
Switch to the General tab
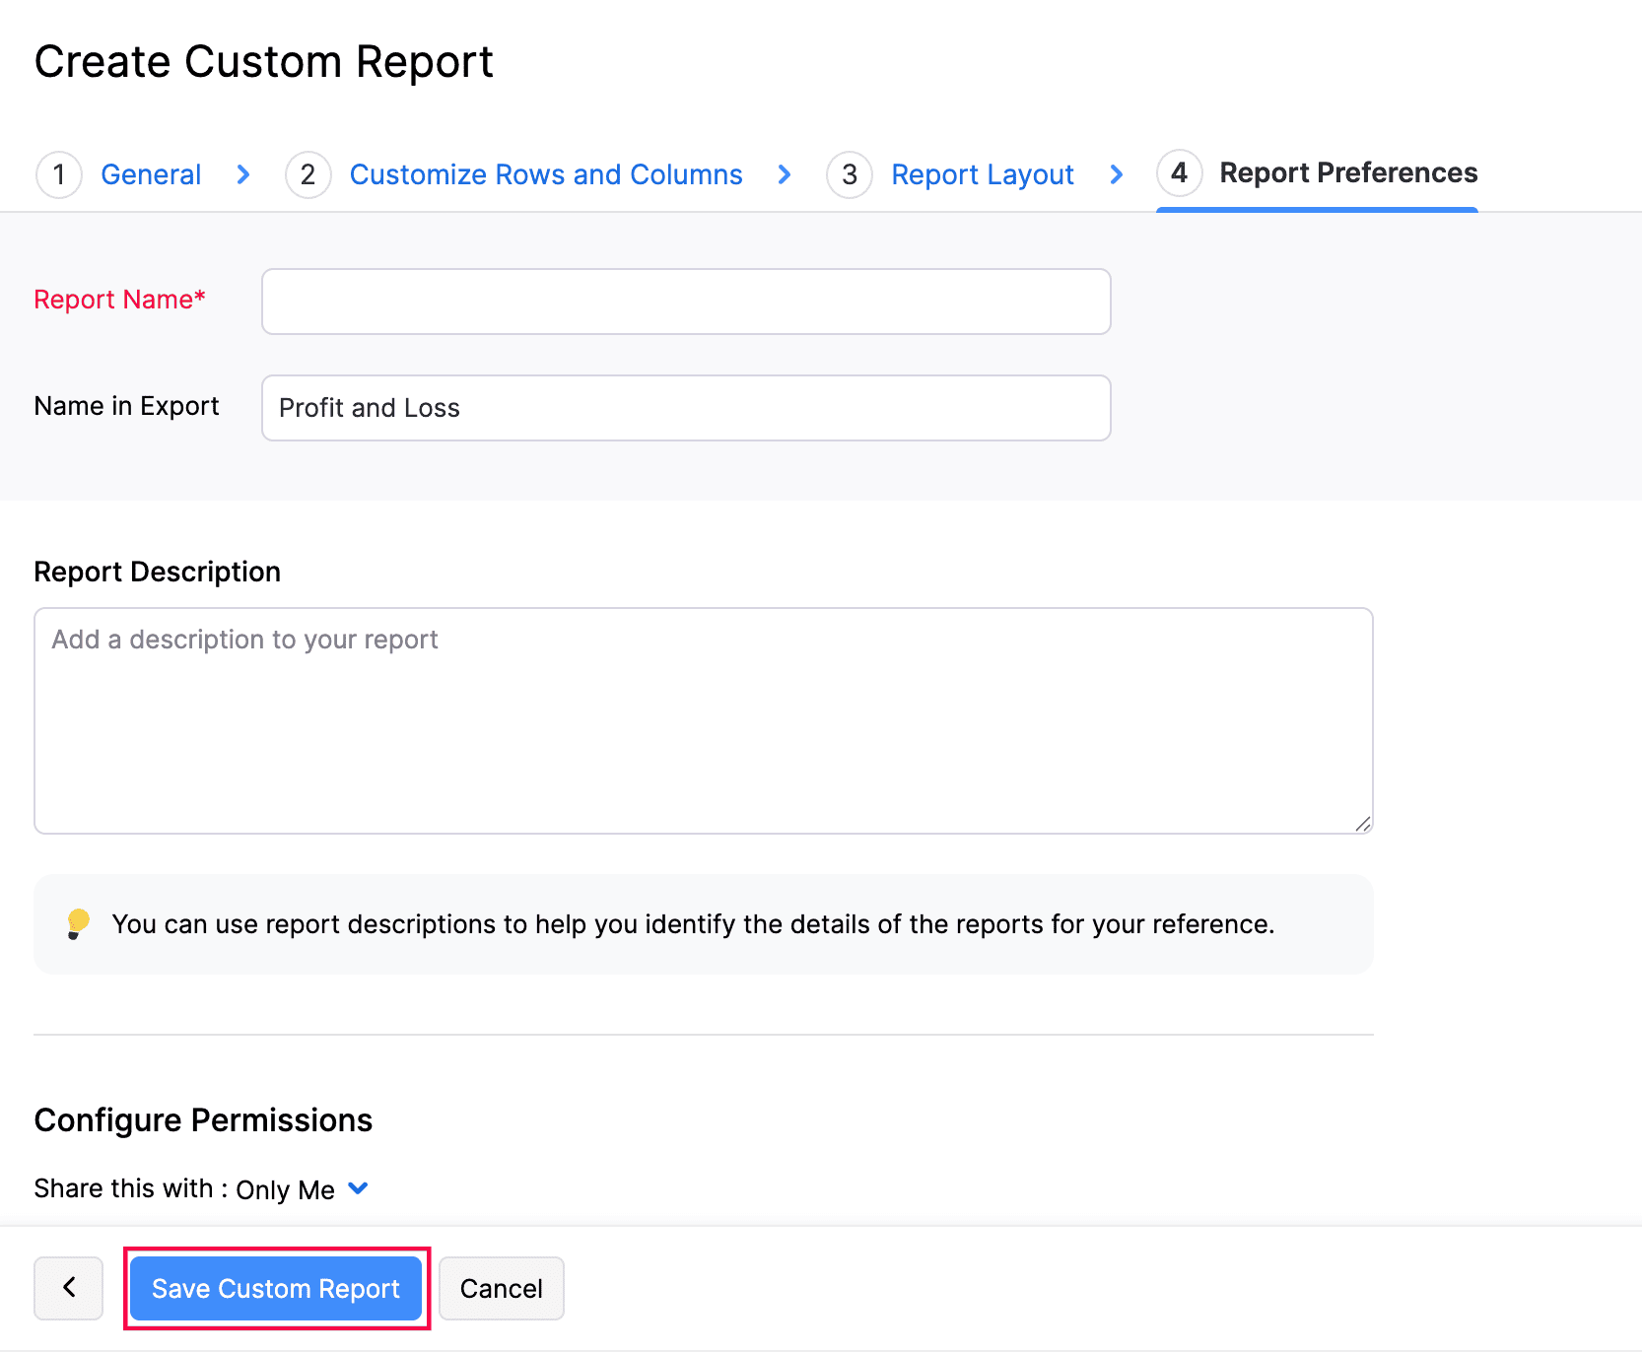click(150, 174)
